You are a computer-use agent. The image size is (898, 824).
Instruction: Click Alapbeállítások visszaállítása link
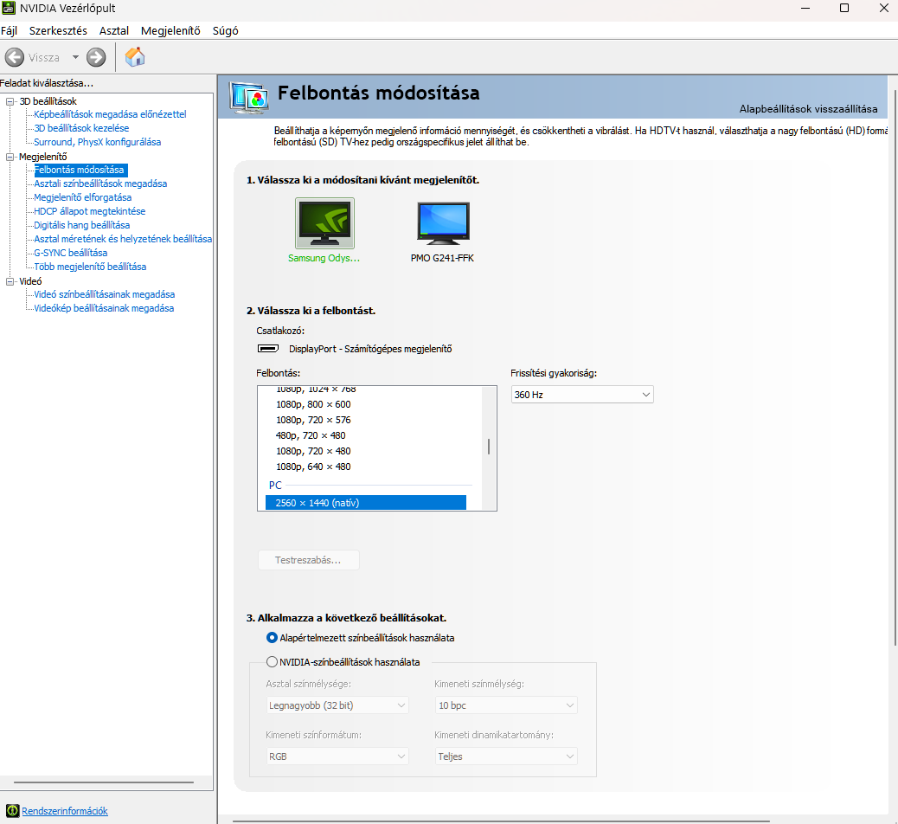tap(808, 109)
